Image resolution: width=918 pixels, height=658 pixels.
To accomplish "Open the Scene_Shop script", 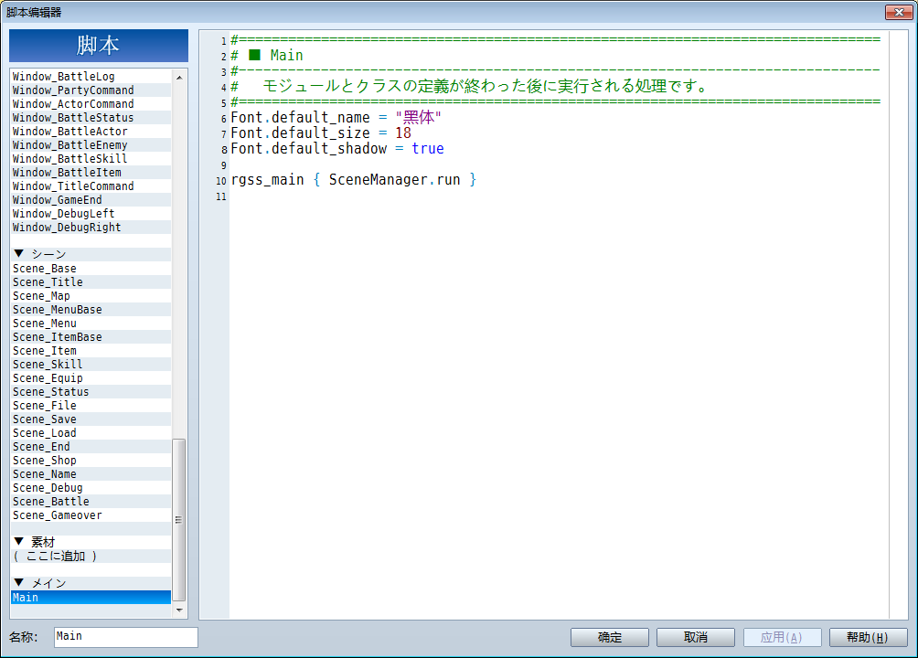I will point(91,460).
